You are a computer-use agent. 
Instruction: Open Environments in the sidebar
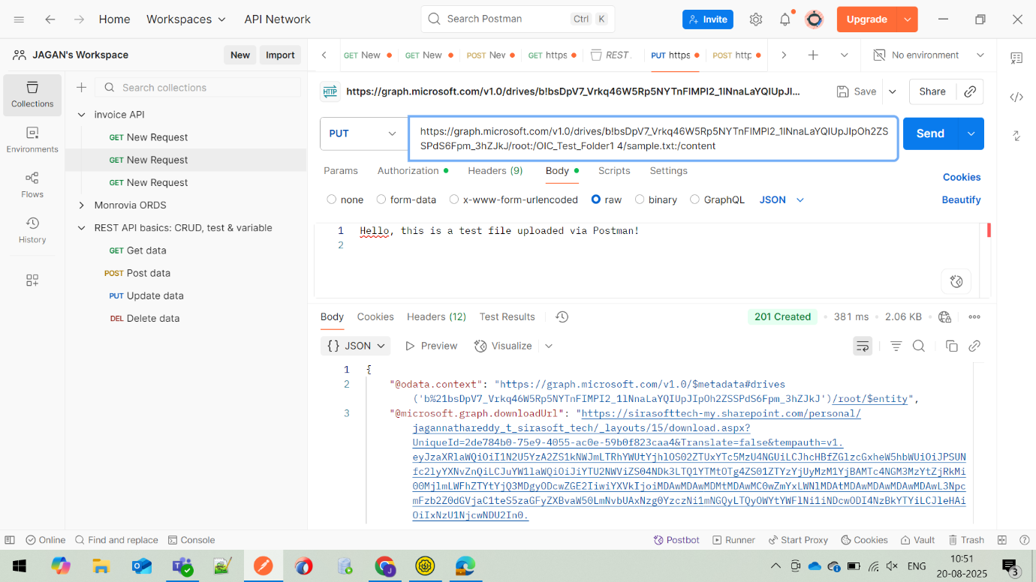coord(32,140)
